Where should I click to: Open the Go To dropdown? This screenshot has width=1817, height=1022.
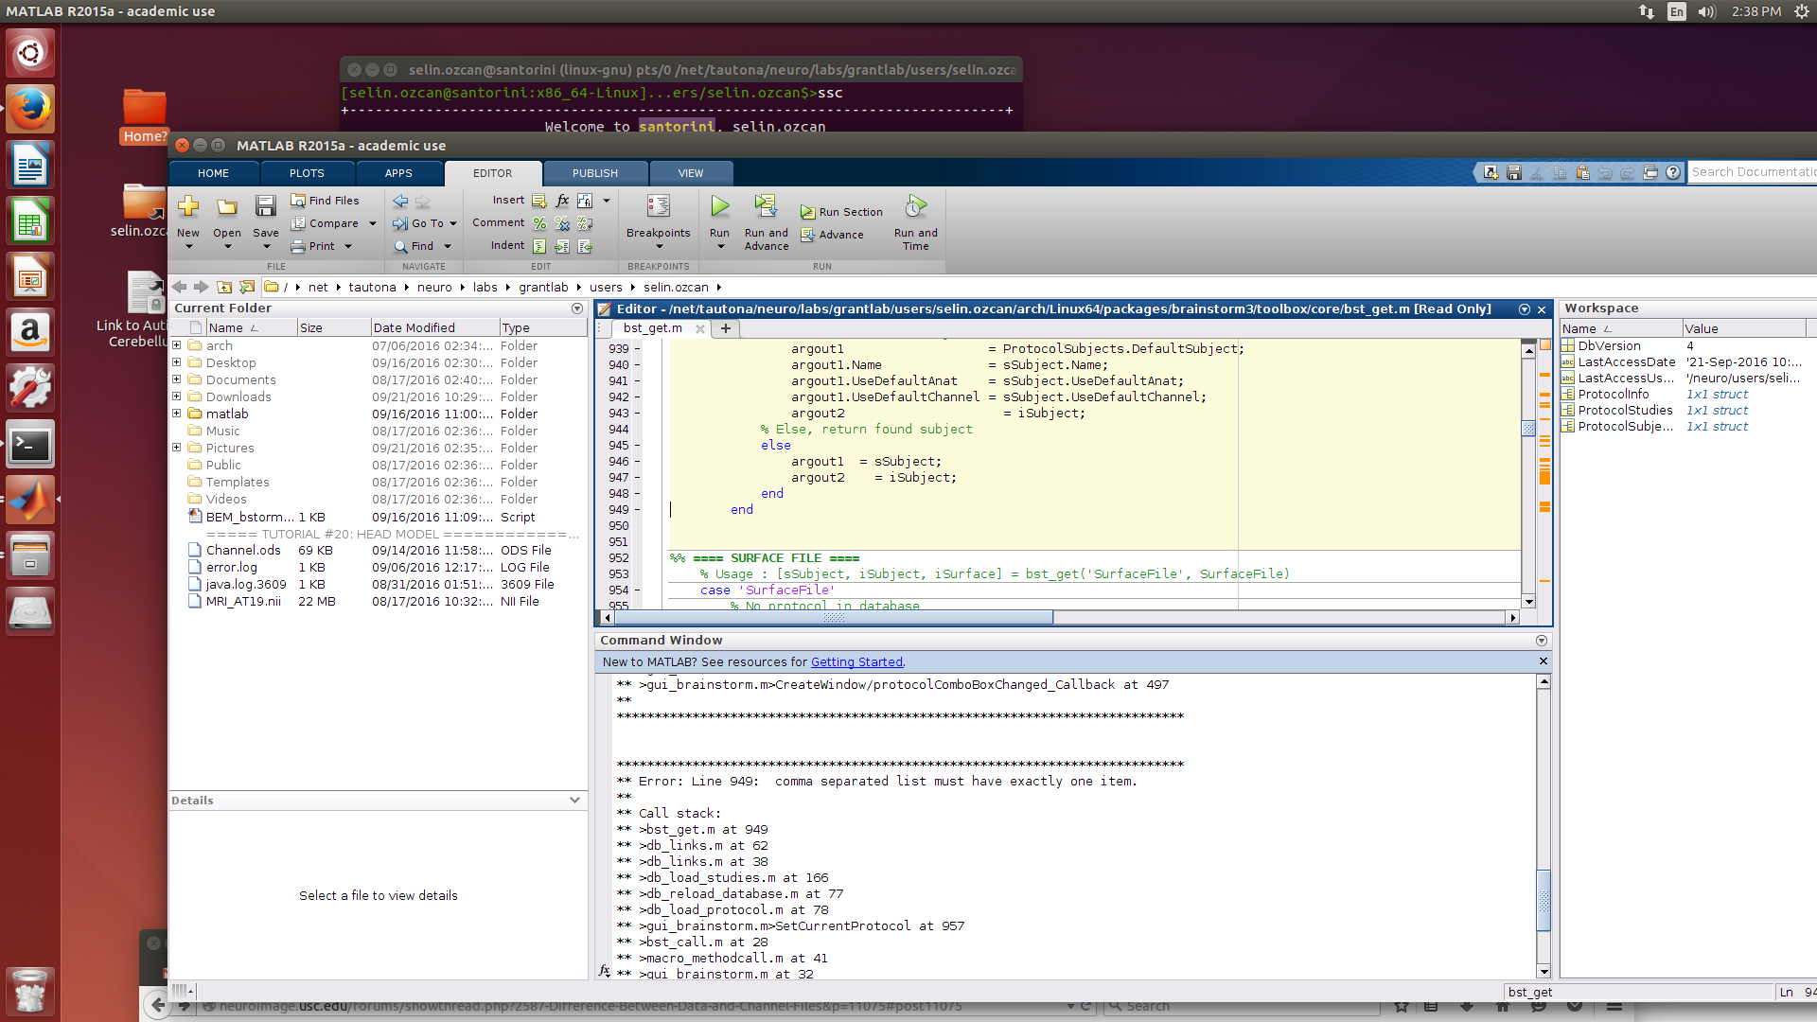[452, 224]
